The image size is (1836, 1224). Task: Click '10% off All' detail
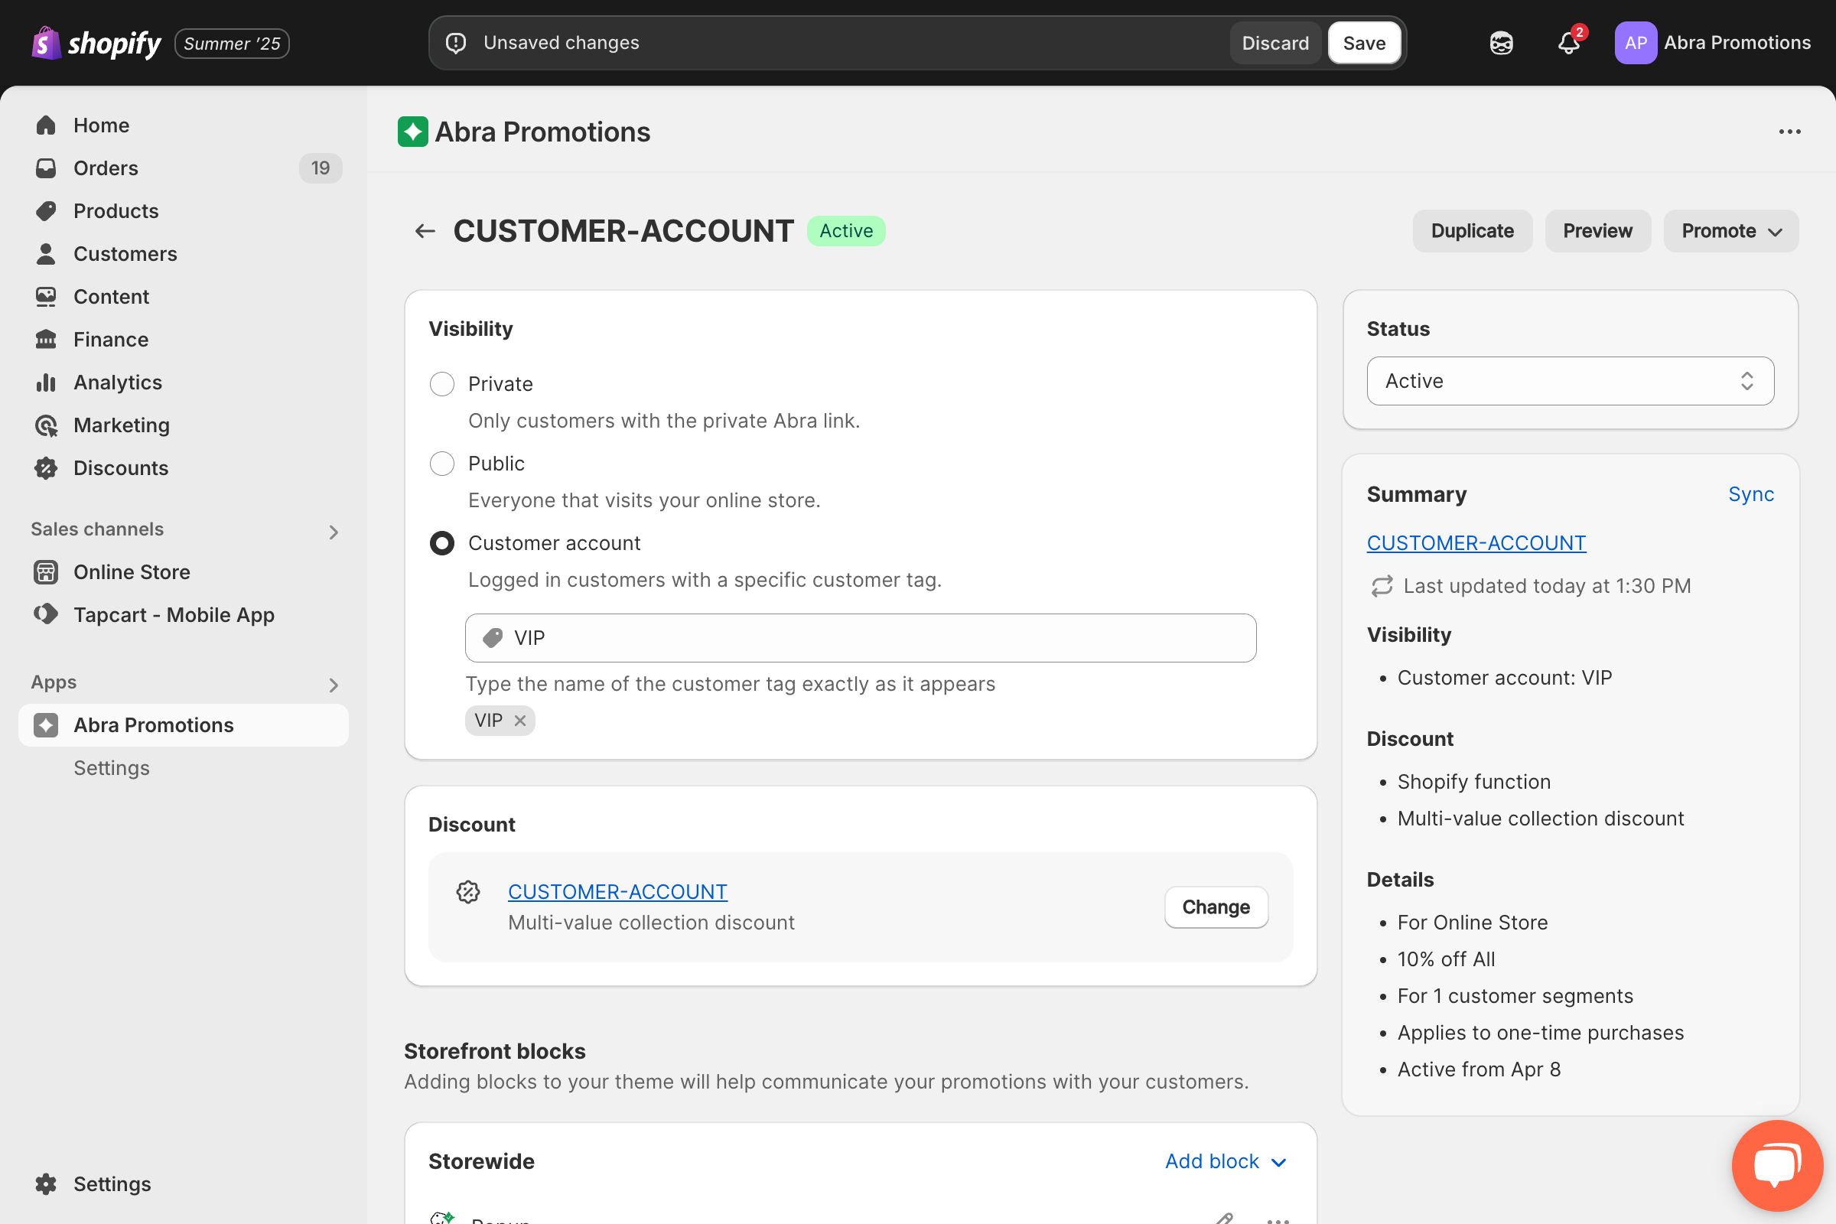pyautogui.click(x=1446, y=959)
